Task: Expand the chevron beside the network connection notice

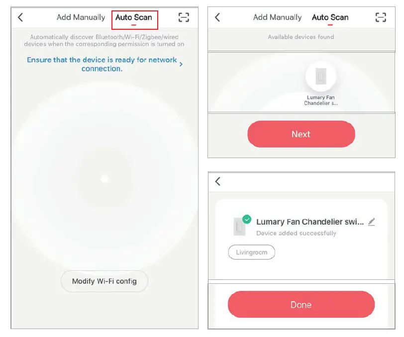Action: (x=181, y=64)
